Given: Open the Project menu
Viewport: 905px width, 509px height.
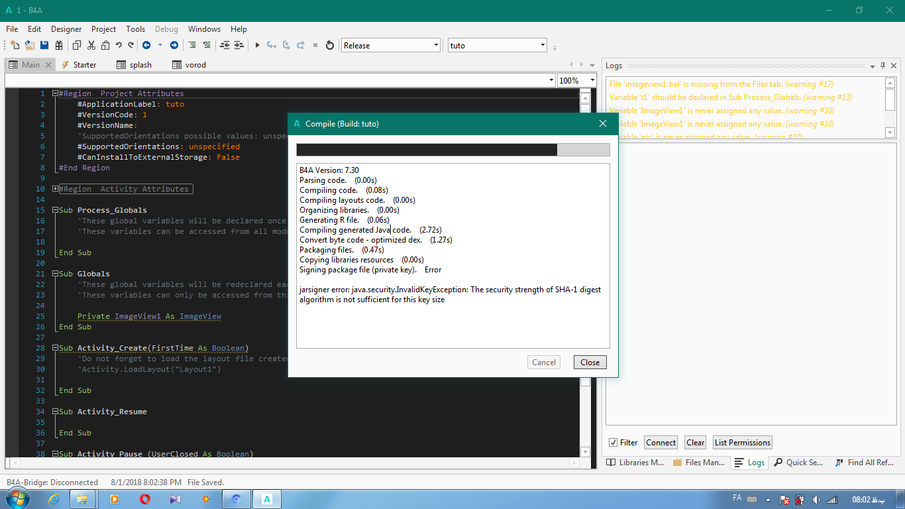Looking at the screenshot, I should [103, 29].
